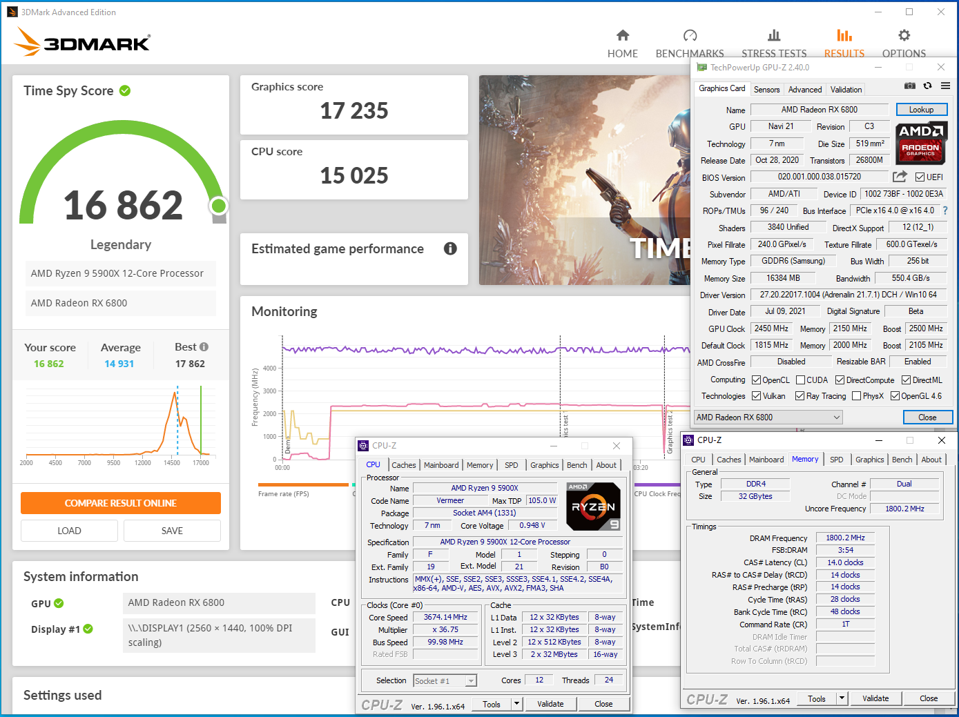This screenshot has height=717, width=959.
Task: Switch to Sensors tab in GPU-Z
Action: (x=766, y=90)
